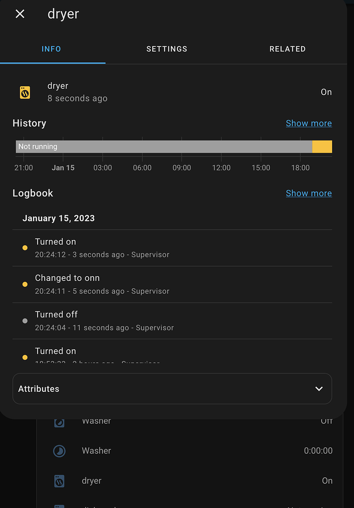354x508 pixels.
Task: Click the Washer moon timer icon
Action: coord(59,450)
